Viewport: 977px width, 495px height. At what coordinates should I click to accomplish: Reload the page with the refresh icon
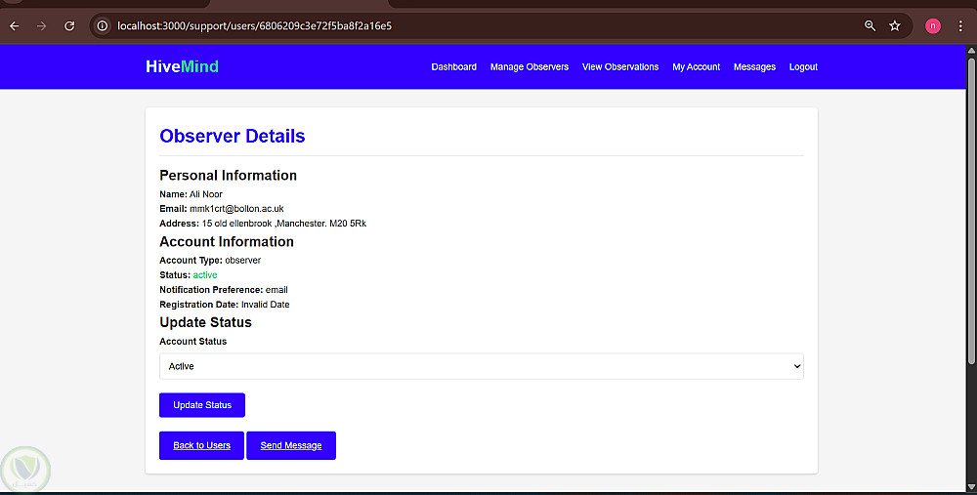pyautogui.click(x=69, y=26)
